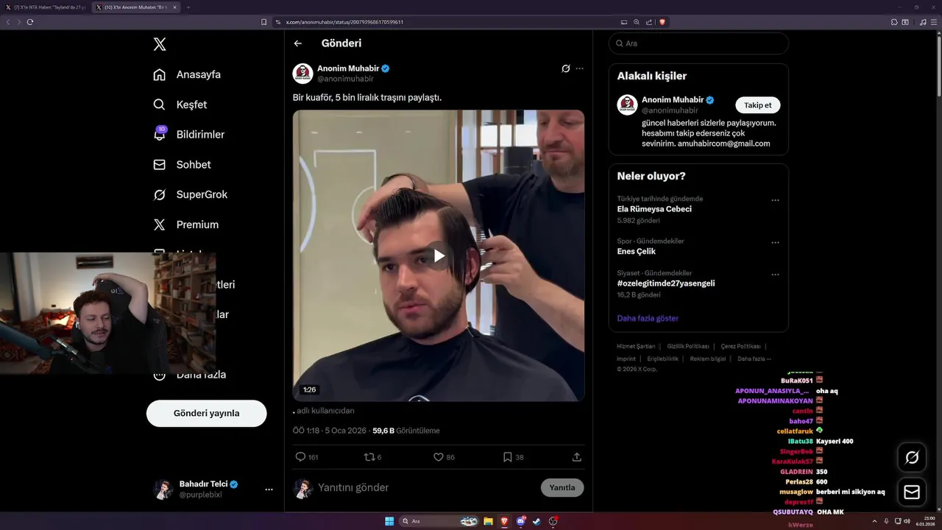Image resolution: width=942 pixels, height=530 pixels.
Task: Open options for Enes Çelik trend
Action: click(x=775, y=242)
